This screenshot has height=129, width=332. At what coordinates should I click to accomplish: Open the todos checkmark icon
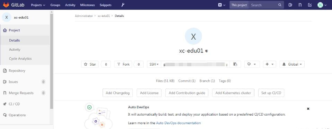click(310, 5)
